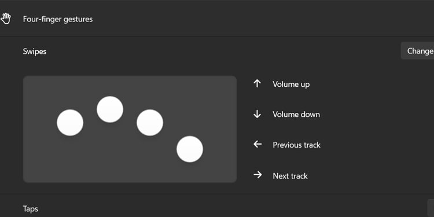Click the down arrow for Volume down
This screenshot has height=217, width=434.
pos(257,114)
